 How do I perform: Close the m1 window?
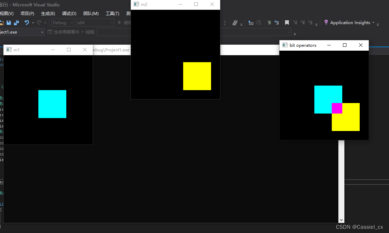click(85, 50)
